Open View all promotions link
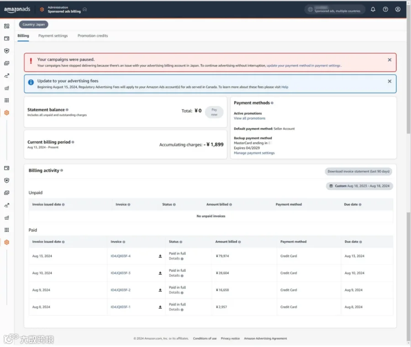This screenshot has height=347, width=411. (x=249, y=118)
